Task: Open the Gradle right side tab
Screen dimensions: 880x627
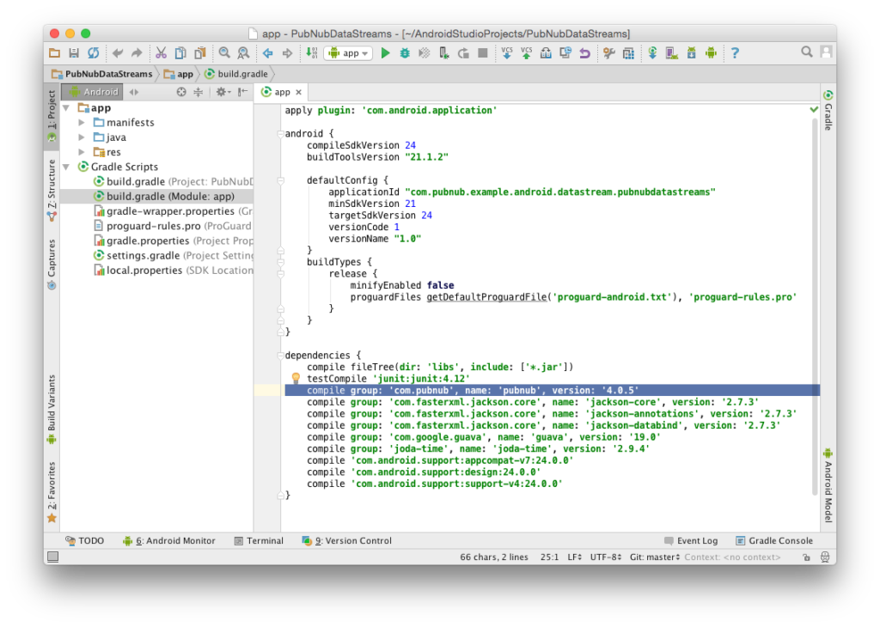Action: coord(828,110)
